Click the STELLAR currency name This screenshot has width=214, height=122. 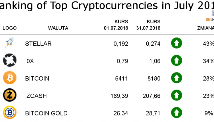tap(38, 44)
